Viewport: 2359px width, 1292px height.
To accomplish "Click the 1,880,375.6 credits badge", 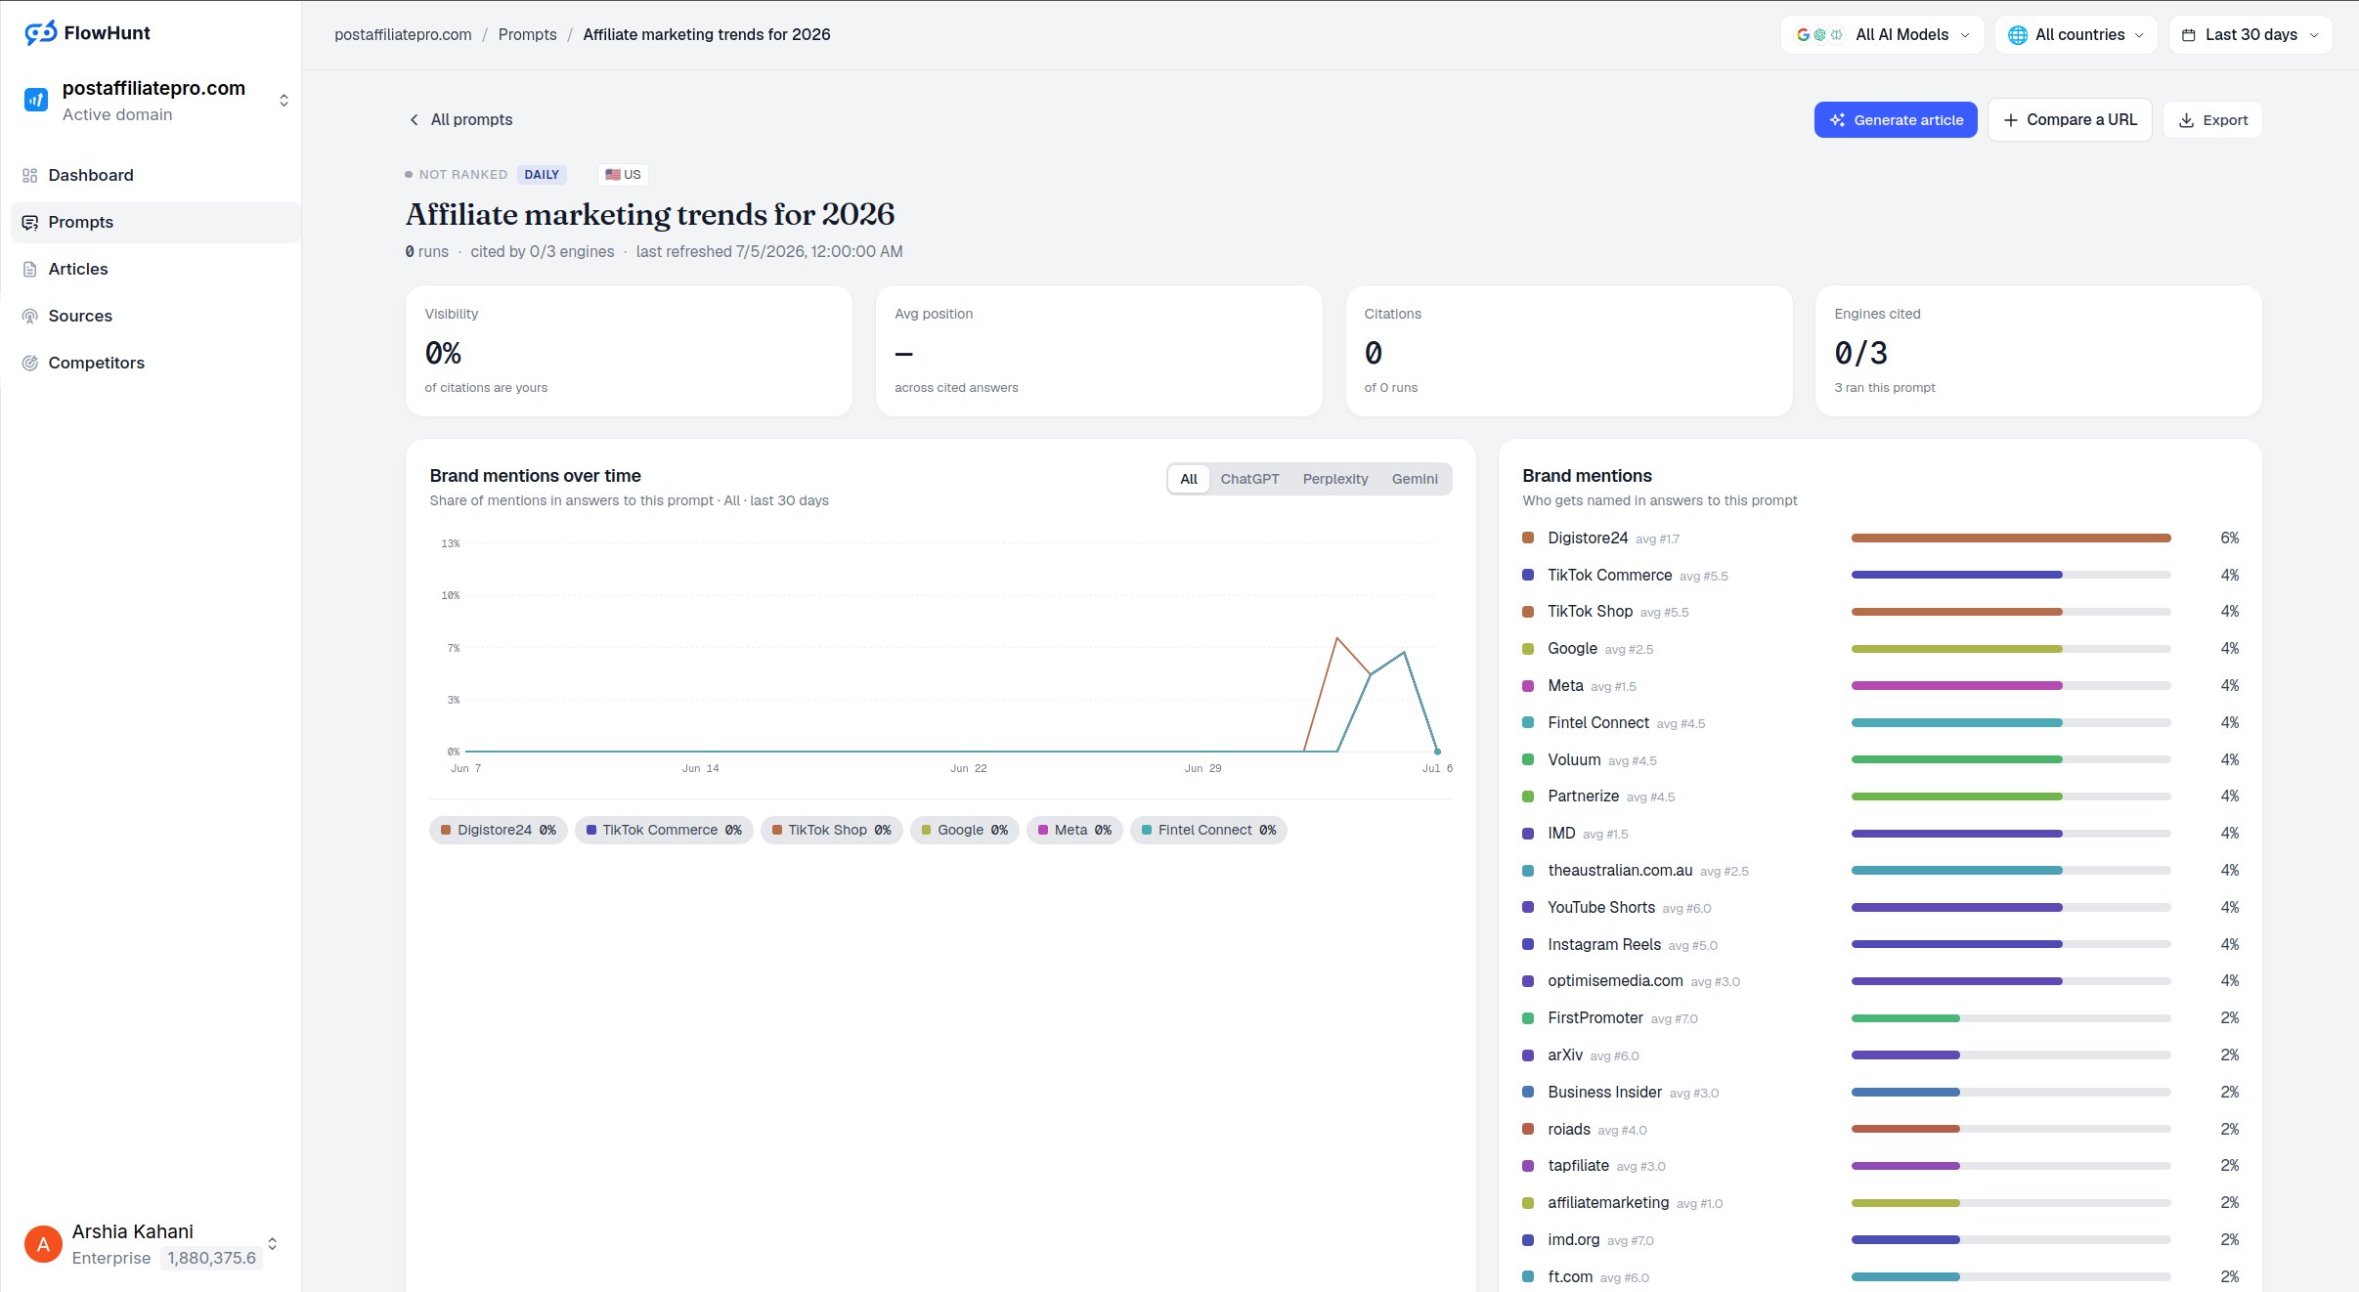I will click(211, 1258).
